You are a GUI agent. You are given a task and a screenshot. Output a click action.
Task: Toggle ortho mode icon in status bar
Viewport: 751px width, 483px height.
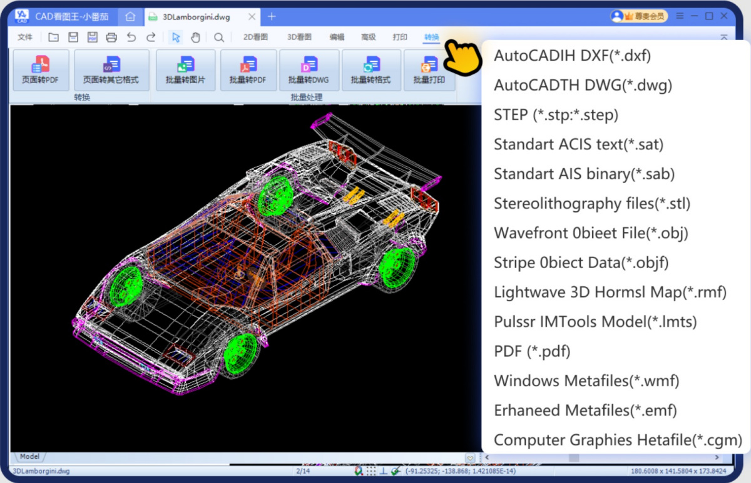tap(384, 471)
